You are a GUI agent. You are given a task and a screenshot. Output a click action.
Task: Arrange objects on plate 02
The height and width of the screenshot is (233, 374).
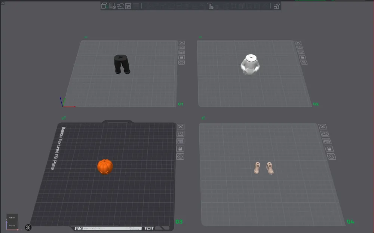pyautogui.click(x=301, y=52)
